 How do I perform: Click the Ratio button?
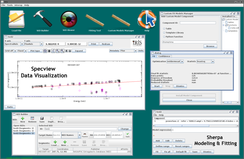click(x=10, y=107)
